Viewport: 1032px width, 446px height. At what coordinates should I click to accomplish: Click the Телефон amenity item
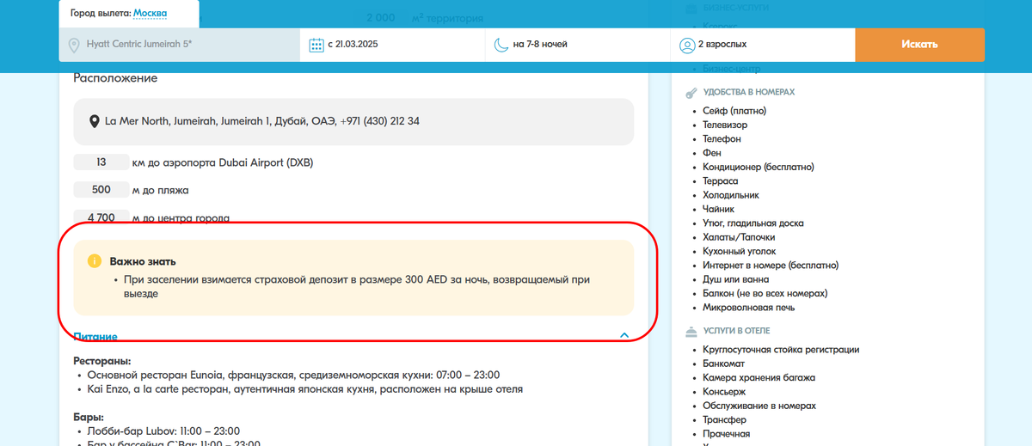722,138
